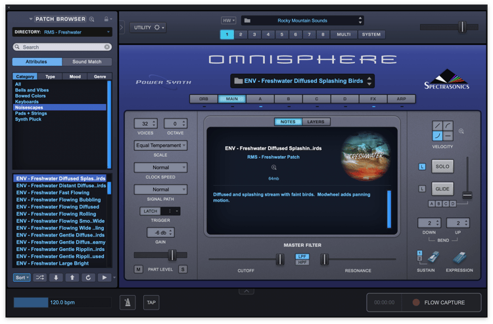Image resolution: width=493 pixels, height=324 pixels.
Task: Click the TAP tempo button
Action: [x=151, y=302]
